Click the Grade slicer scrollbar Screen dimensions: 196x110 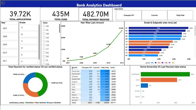pyautogui.click(x=39, y=42)
